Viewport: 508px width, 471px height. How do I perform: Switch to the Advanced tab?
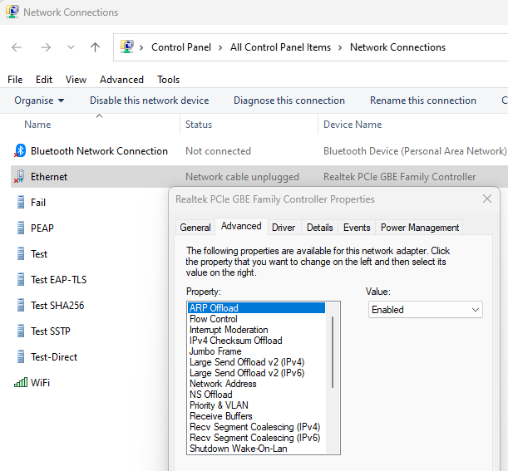point(241,226)
